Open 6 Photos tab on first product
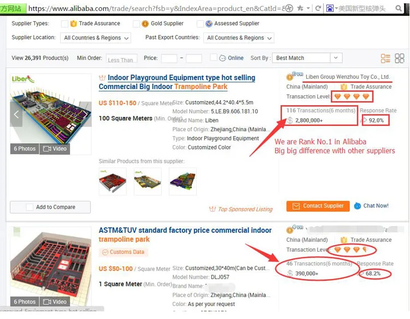410x319 pixels. (25, 149)
